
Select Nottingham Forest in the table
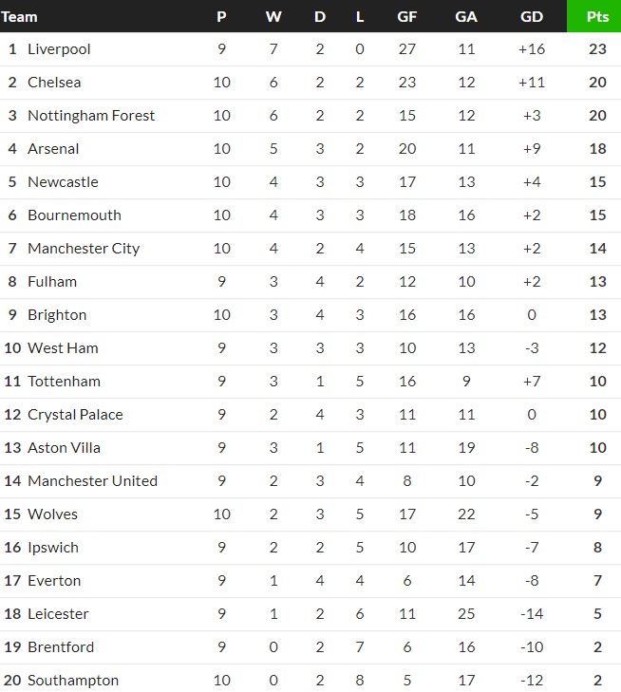[x=91, y=116]
